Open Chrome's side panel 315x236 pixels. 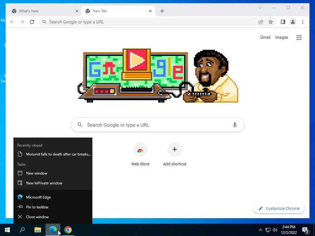[x=283, y=22]
